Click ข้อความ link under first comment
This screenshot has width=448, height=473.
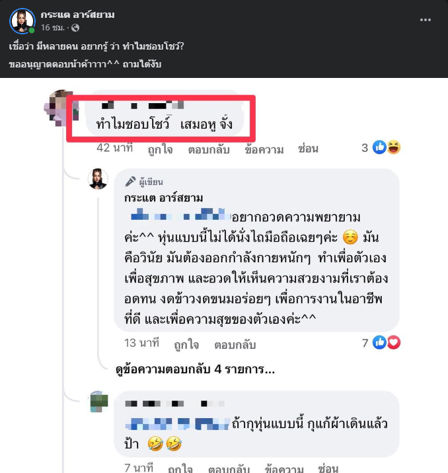coord(264,149)
